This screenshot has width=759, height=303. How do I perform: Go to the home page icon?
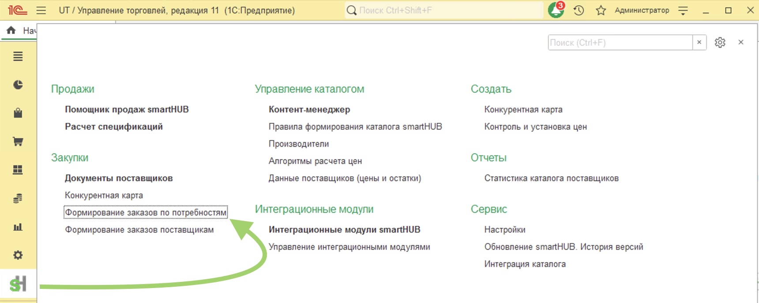pos(11,30)
